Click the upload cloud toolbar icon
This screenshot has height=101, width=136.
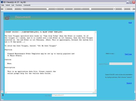[115, 9]
